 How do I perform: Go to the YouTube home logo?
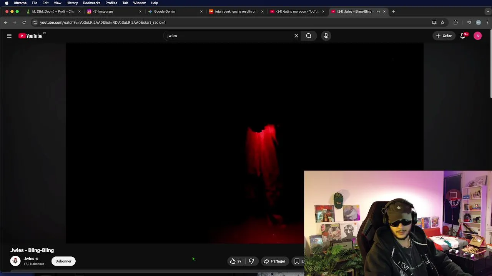click(x=31, y=36)
